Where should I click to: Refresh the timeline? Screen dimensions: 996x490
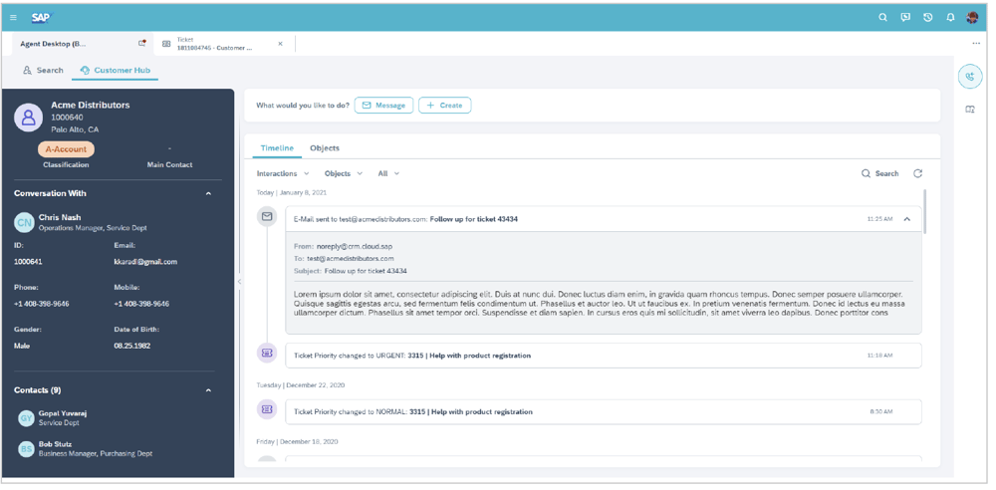(x=917, y=173)
